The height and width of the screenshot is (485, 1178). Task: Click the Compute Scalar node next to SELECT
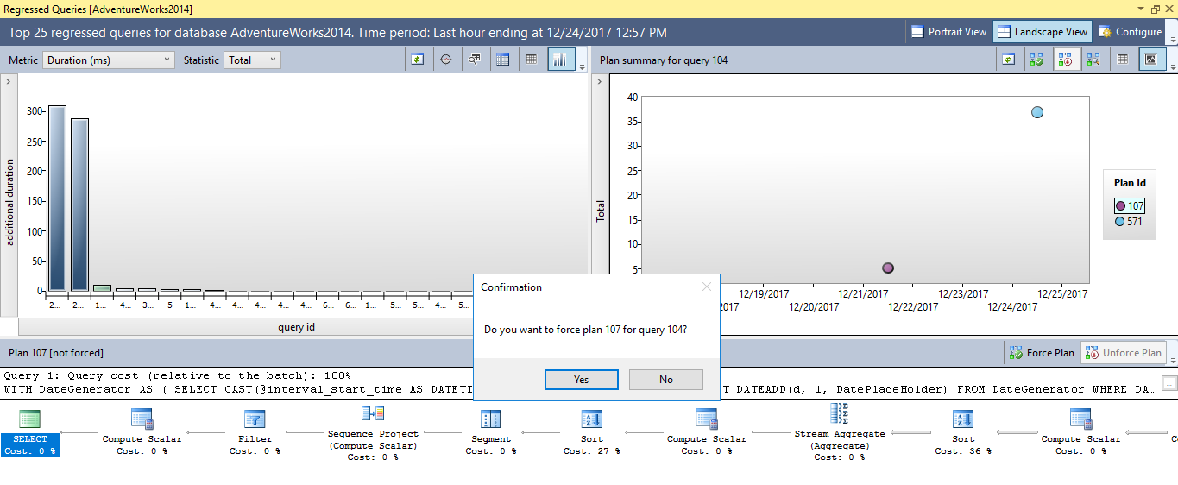tap(142, 432)
